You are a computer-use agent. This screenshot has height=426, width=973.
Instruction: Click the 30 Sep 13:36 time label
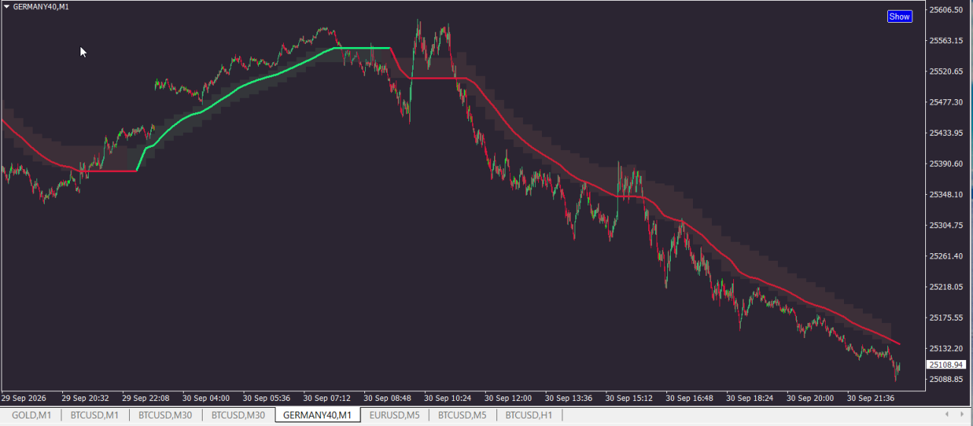[568, 398]
